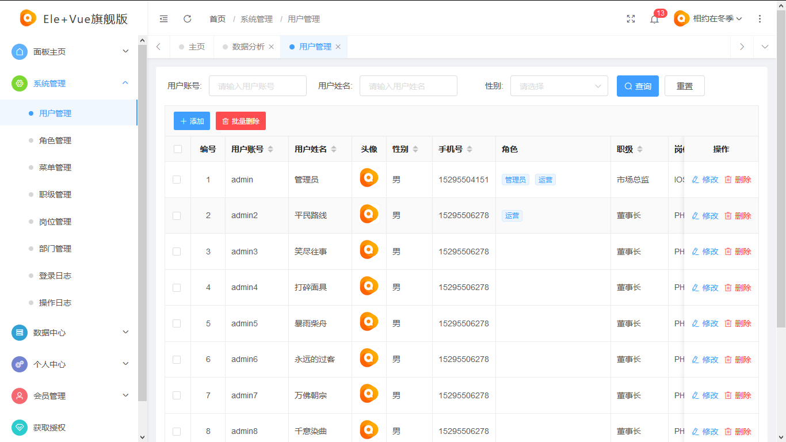This screenshot has height=442, width=786.
Task: Click the red 批量删除 button
Action: click(x=241, y=121)
